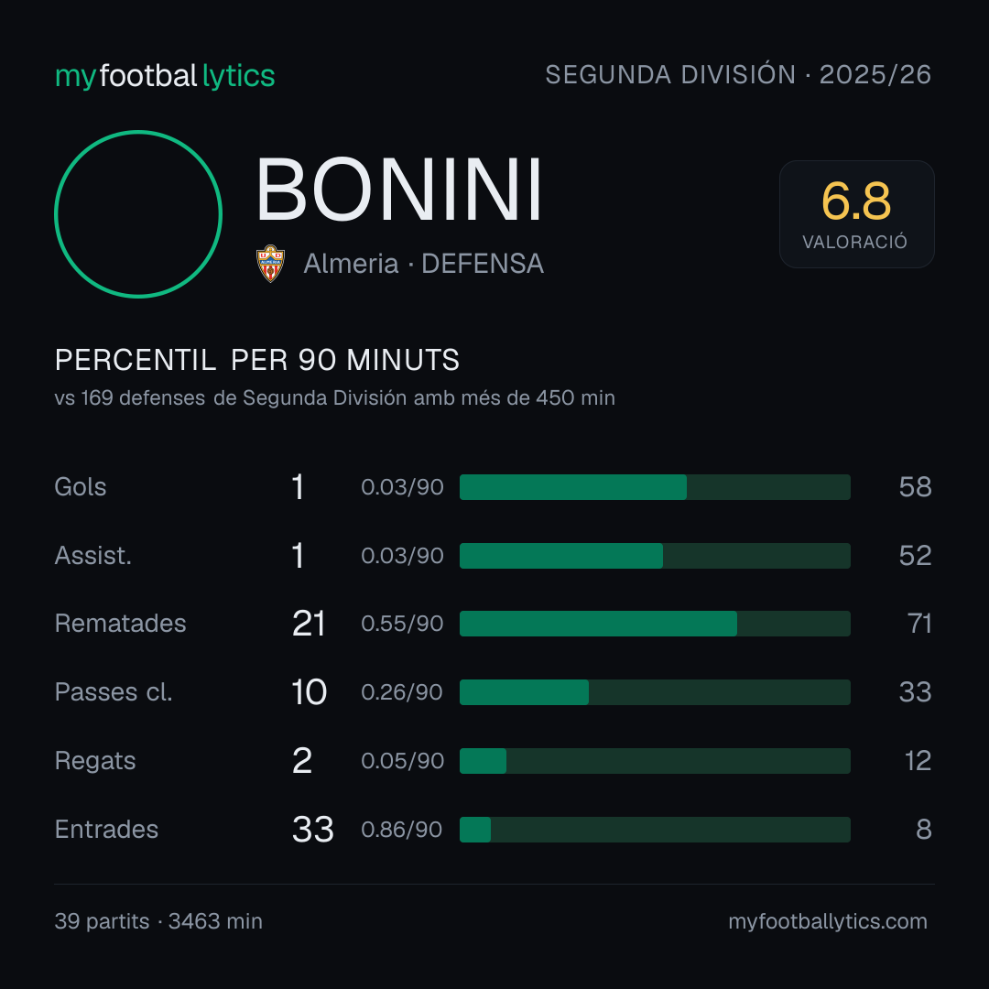Click the Percentil per 90 minuts heading
This screenshot has width=989, height=989.
coord(256,360)
